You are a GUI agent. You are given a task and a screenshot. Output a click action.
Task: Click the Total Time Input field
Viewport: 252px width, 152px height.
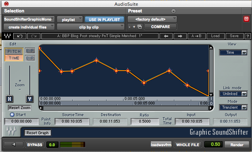(192, 121)
